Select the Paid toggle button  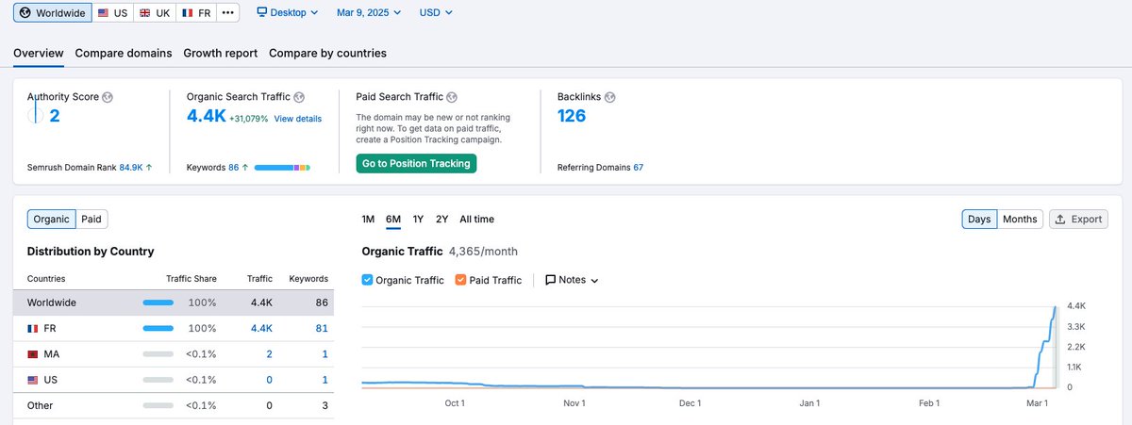[92, 219]
